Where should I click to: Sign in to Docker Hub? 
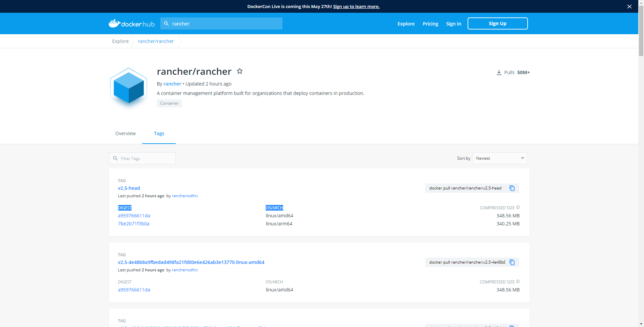tap(453, 23)
